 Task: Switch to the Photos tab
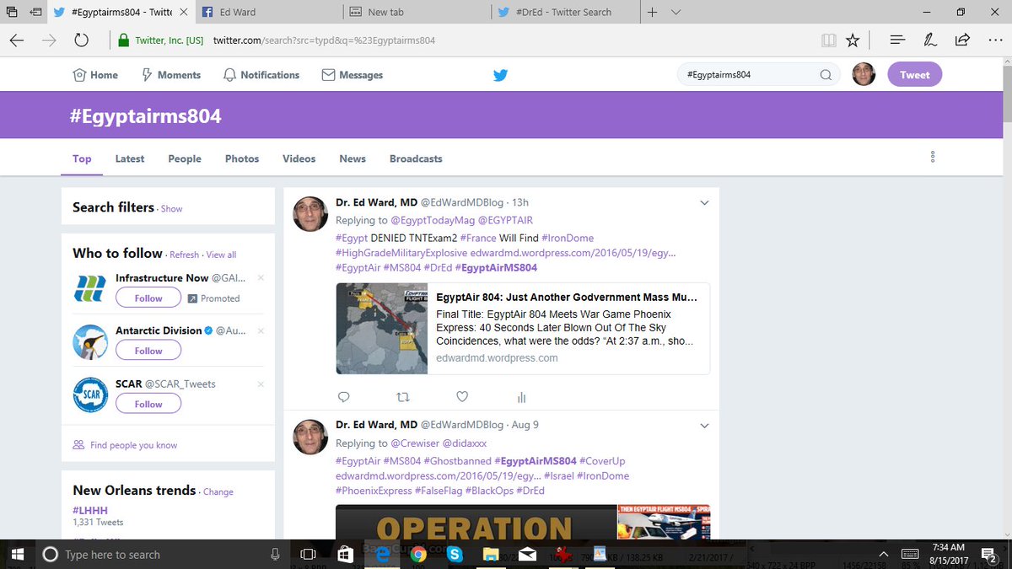(x=242, y=158)
